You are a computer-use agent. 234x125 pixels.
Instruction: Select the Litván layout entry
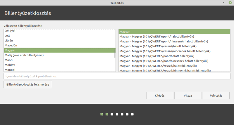[x=60, y=41]
